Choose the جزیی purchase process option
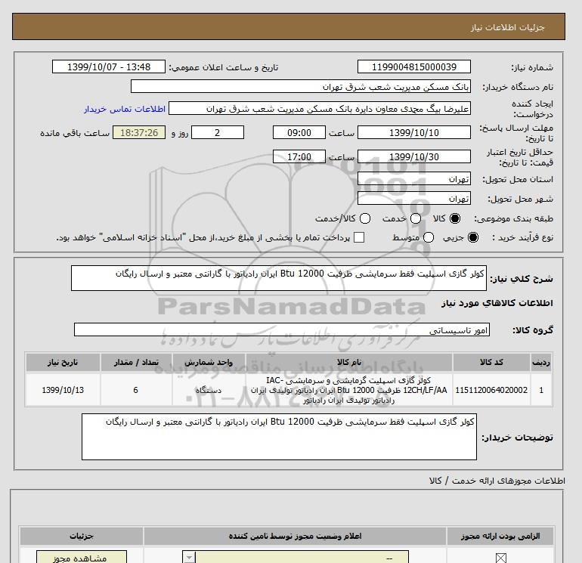The image size is (582, 563). click(x=473, y=237)
